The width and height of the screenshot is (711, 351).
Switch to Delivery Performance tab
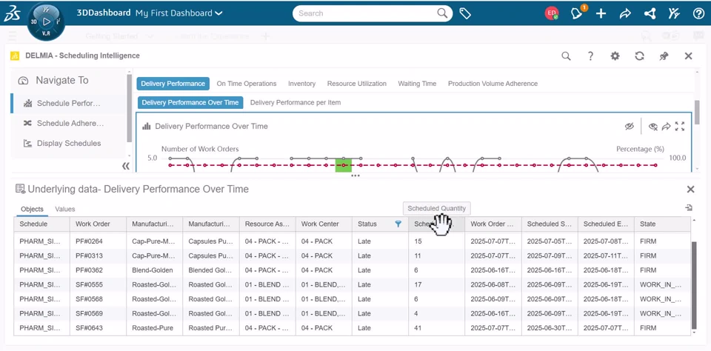(173, 84)
